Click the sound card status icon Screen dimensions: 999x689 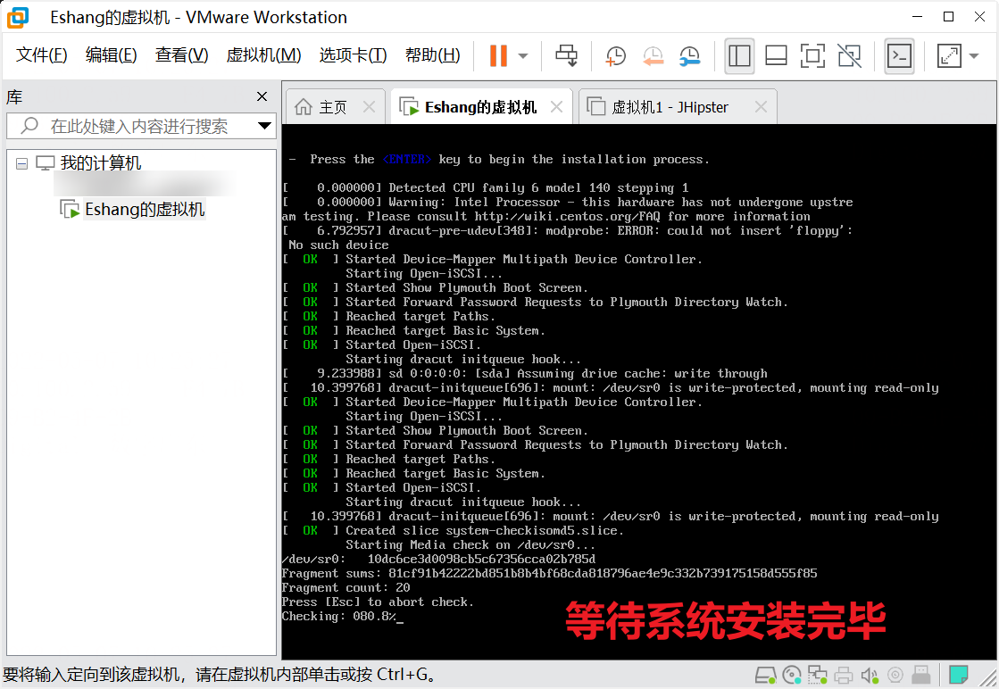pos(869,675)
